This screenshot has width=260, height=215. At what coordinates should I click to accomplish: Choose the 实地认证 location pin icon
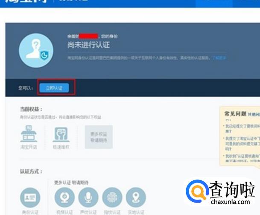136,197
